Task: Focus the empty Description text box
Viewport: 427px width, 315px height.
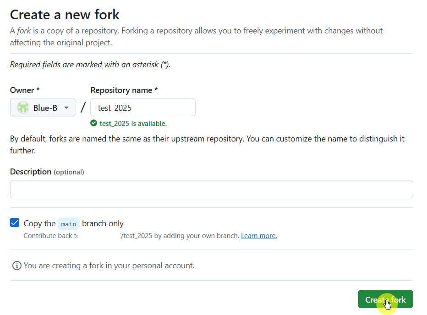Action: 211,189
